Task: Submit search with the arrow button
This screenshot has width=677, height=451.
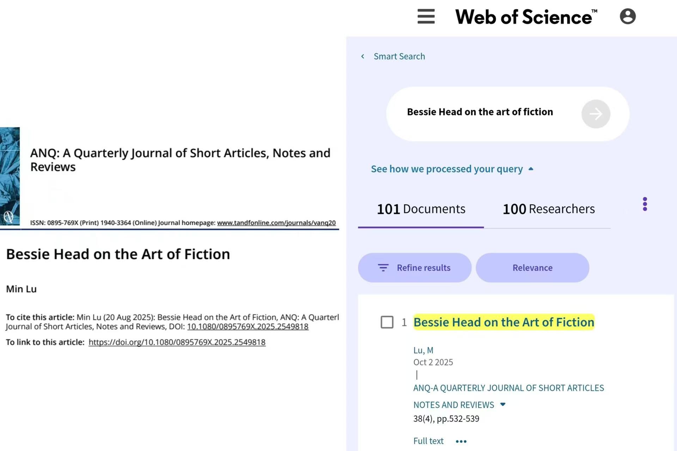Action: tap(596, 114)
